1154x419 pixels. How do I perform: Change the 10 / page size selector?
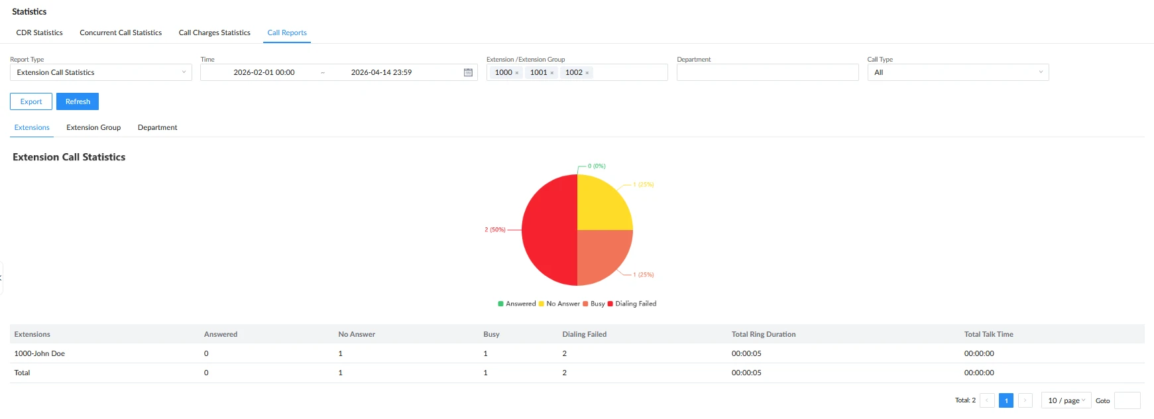[x=1066, y=400]
